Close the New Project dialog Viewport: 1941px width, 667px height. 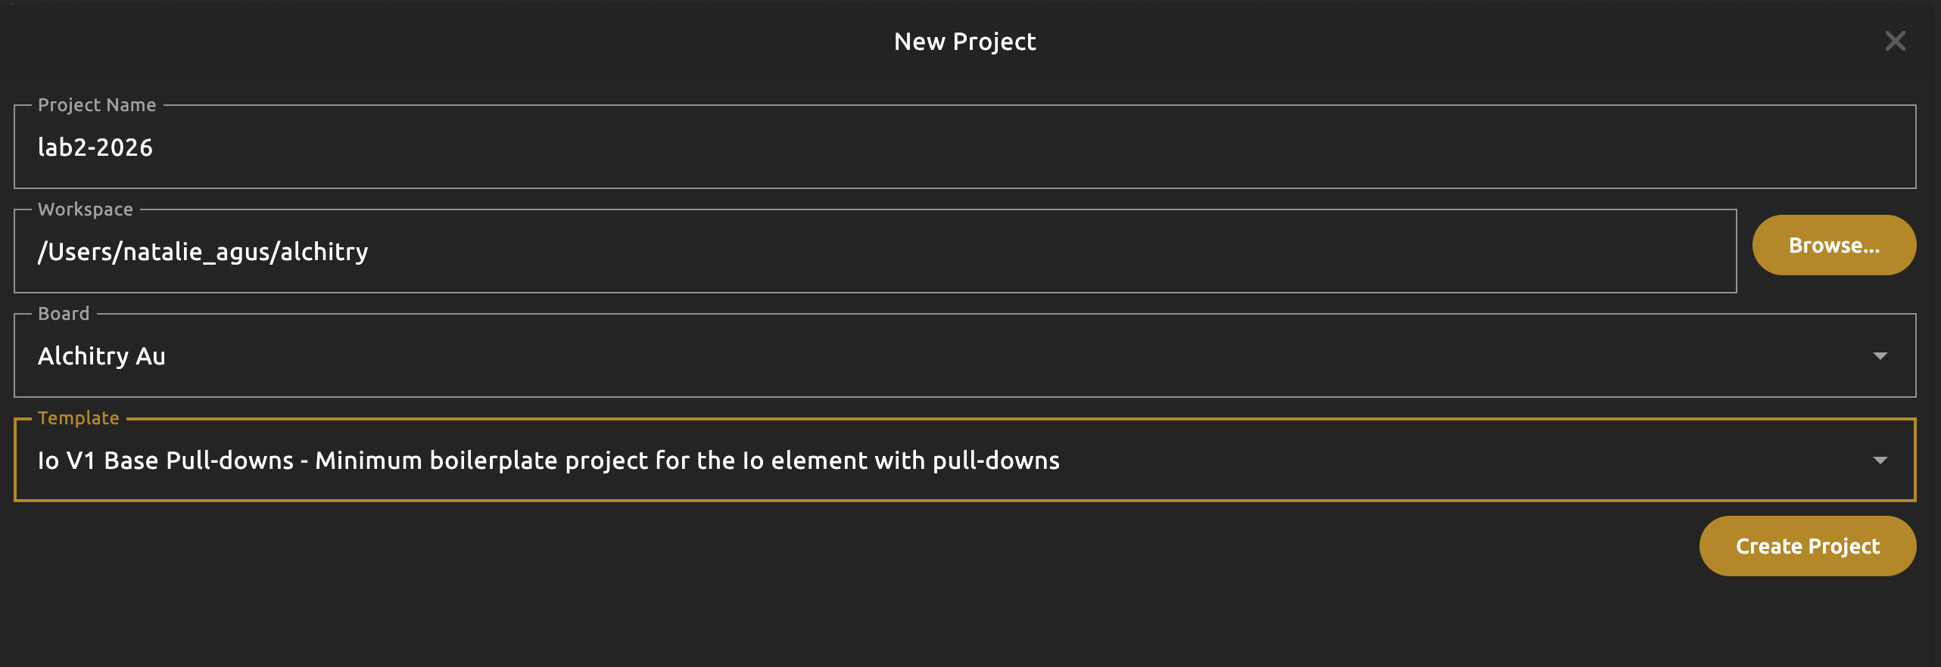(x=1895, y=41)
